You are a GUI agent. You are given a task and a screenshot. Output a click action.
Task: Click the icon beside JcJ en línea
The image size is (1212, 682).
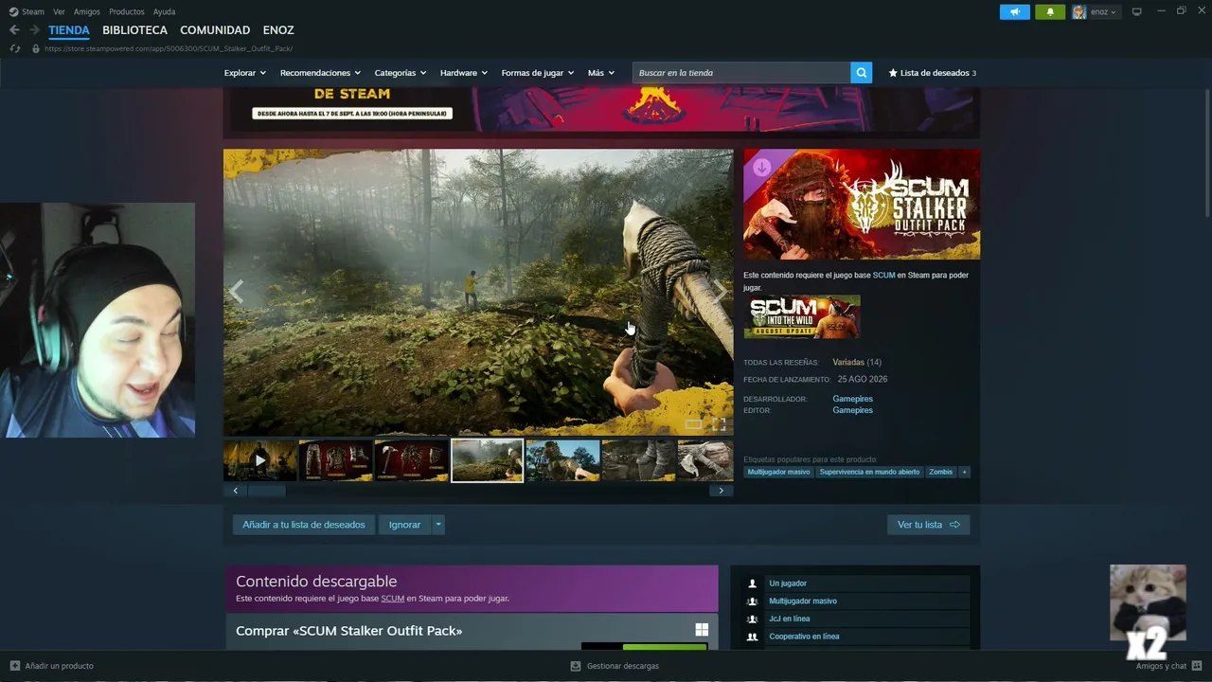tap(753, 619)
